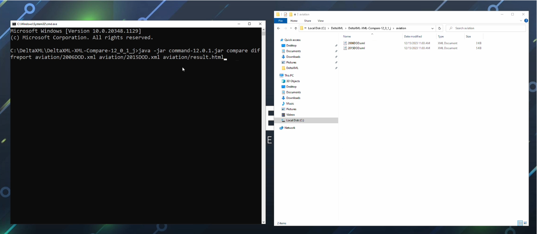Click the pin icon beside Quick access Downloads
537x234 pixels.
coord(336,57)
